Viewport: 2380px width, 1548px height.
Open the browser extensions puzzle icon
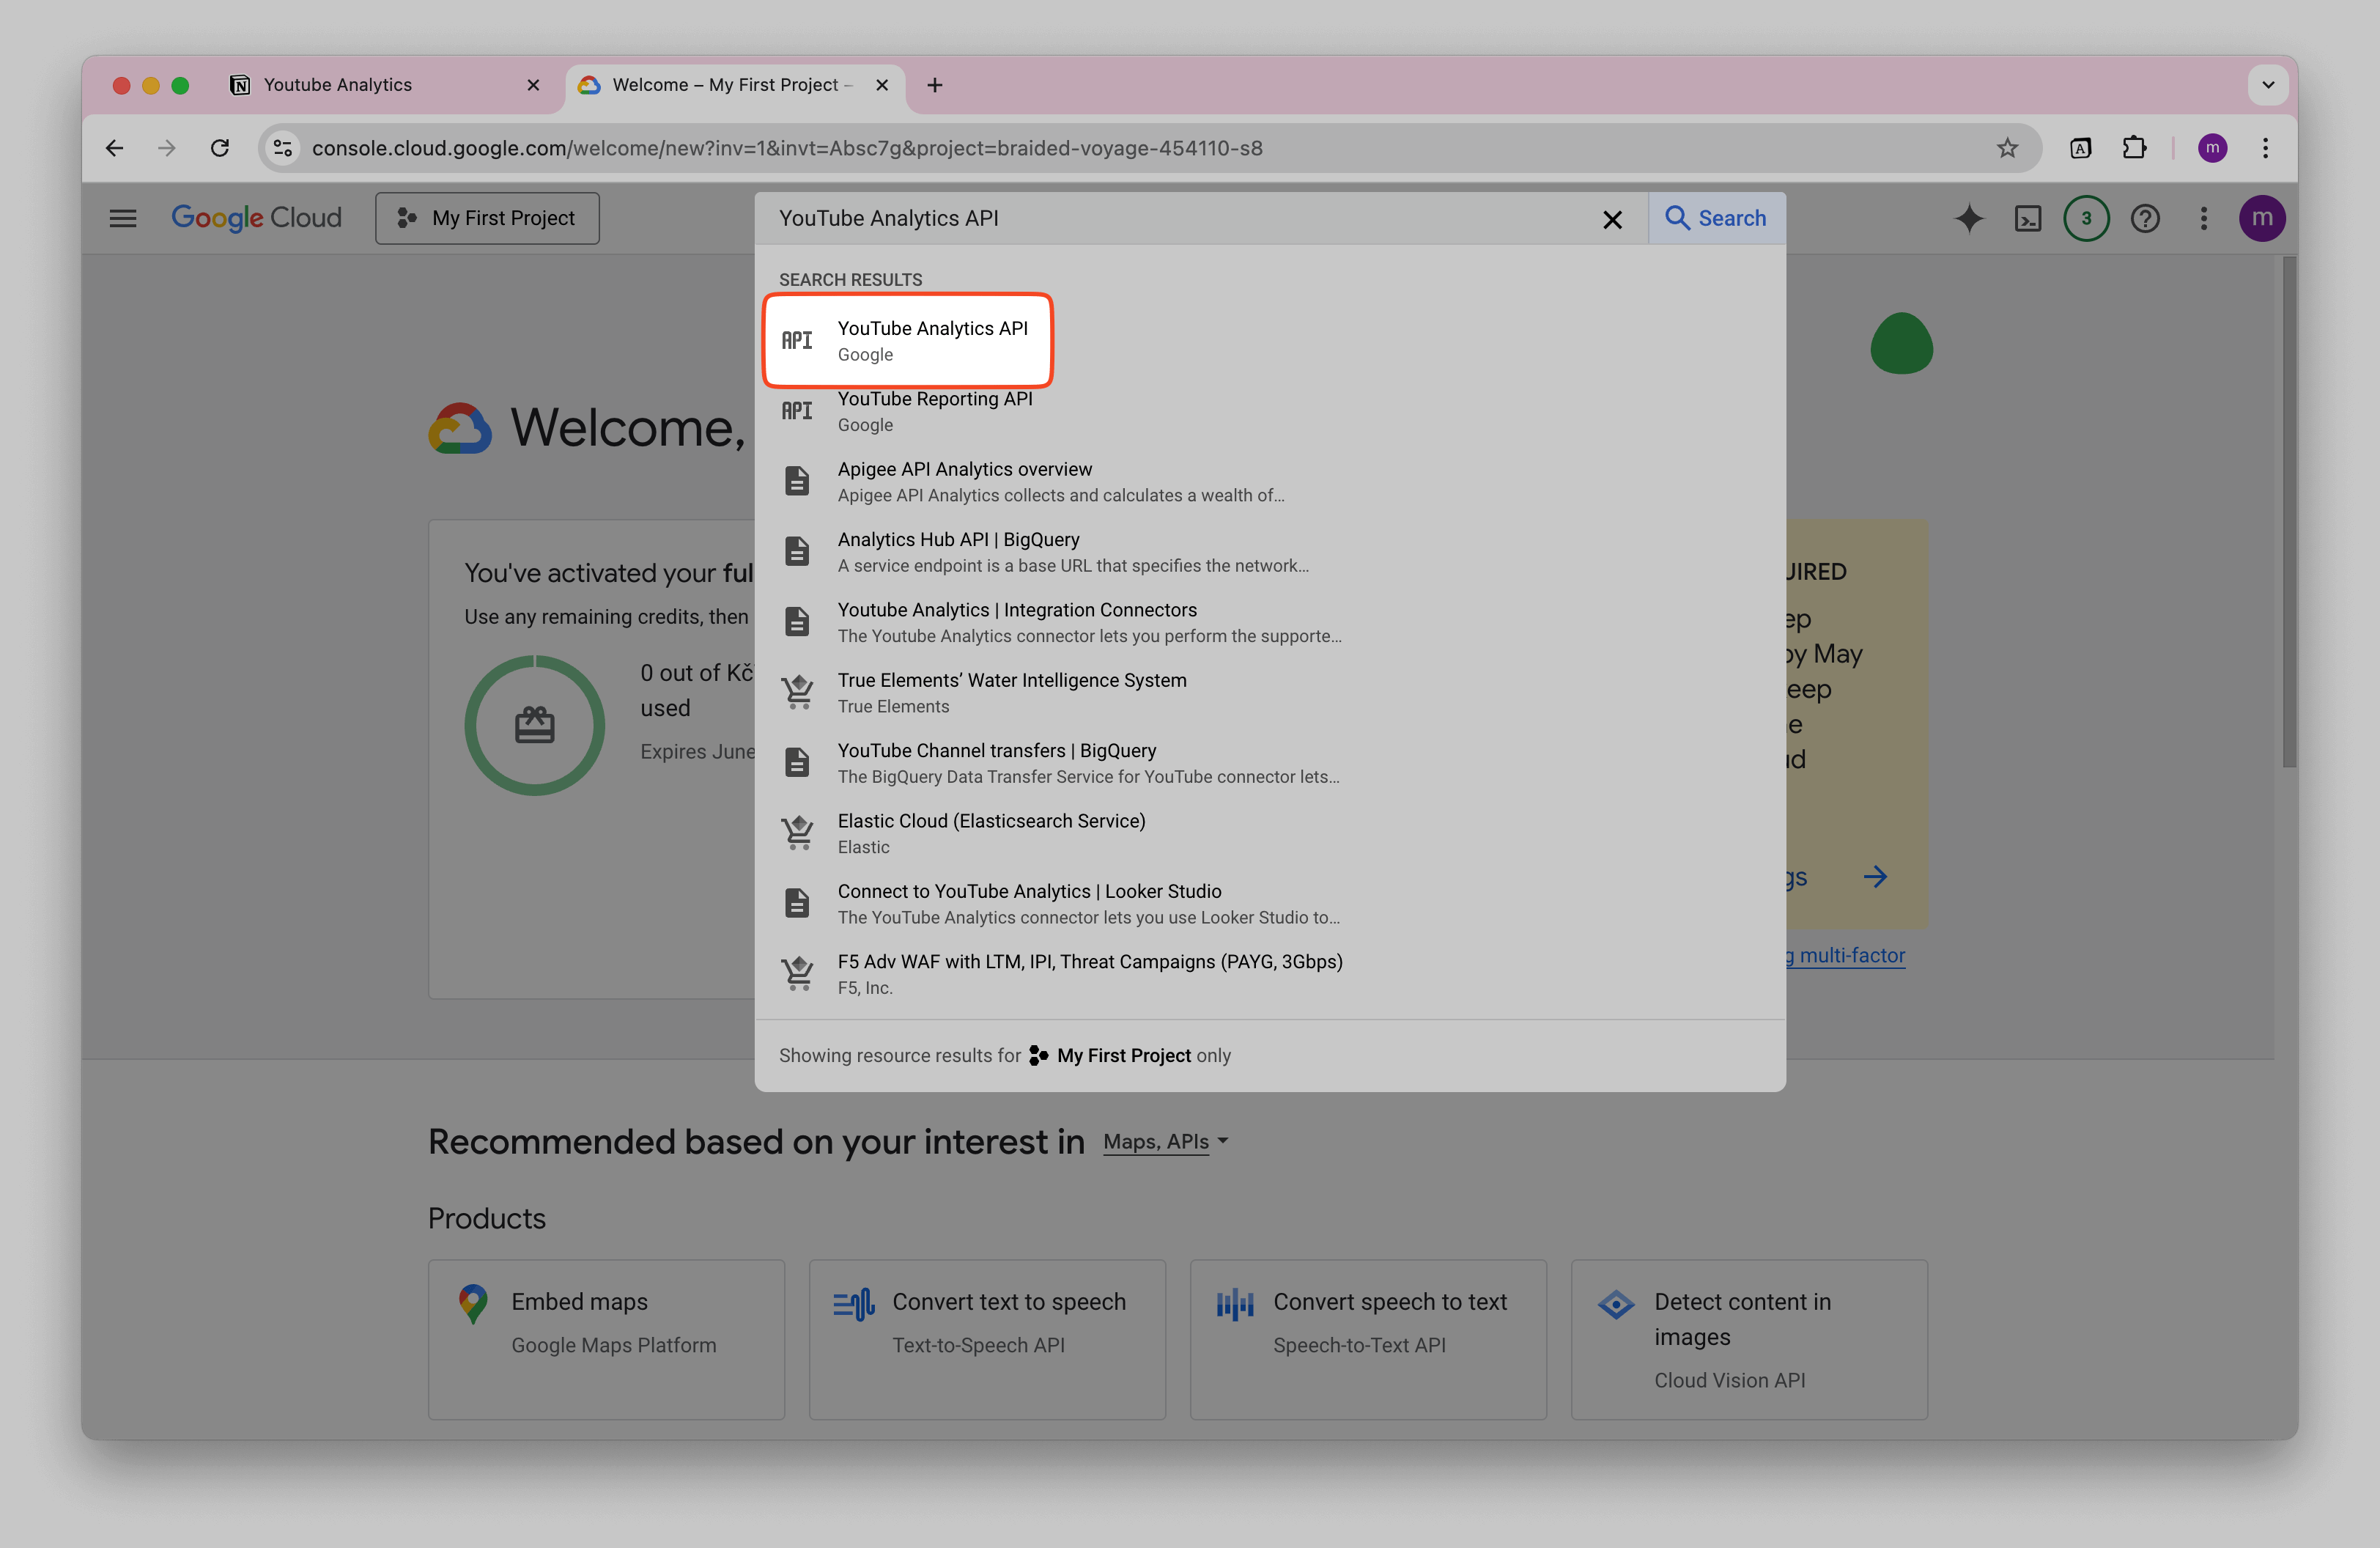tap(2135, 147)
